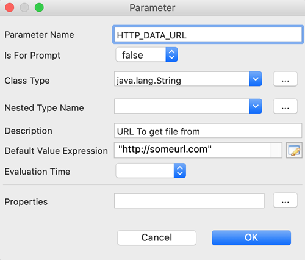Expand the Nested Type Name combo arrow

point(256,106)
